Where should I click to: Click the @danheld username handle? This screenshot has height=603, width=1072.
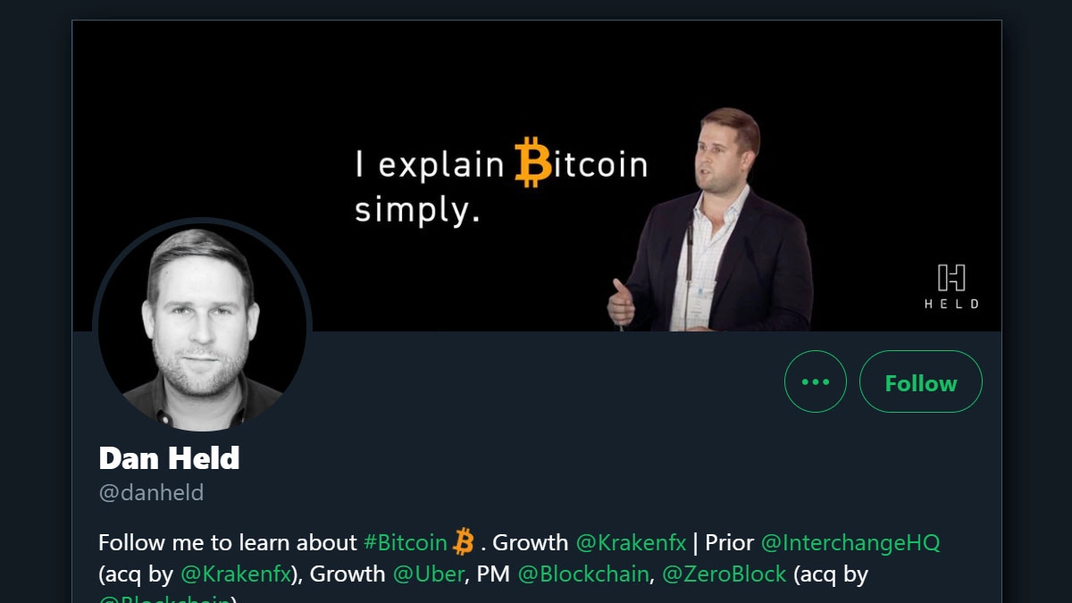click(152, 492)
